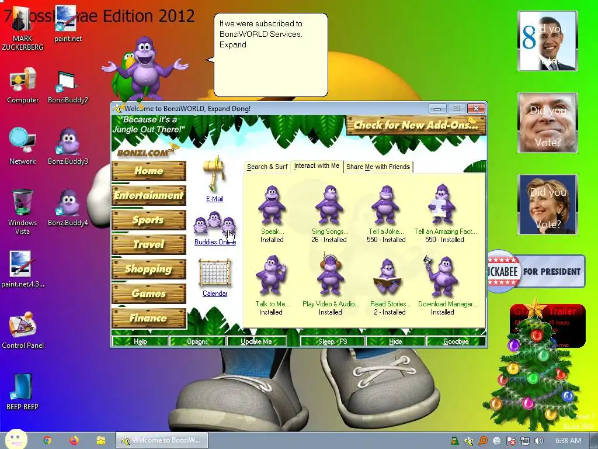This screenshot has width=598, height=449.
Task: Launch the Download Manager monkey icon
Action: tap(441, 277)
